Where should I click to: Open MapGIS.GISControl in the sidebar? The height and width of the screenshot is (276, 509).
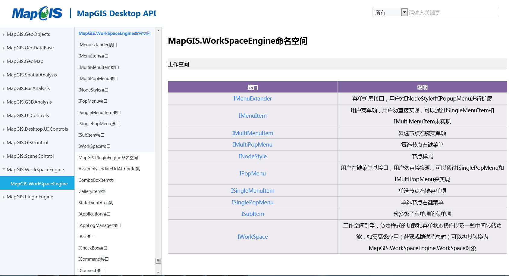[x=27, y=143]
